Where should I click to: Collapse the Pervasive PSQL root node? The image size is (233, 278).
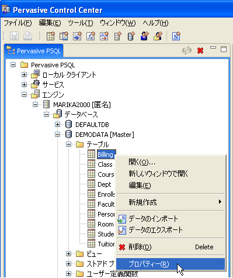click(x=13, y=64)
